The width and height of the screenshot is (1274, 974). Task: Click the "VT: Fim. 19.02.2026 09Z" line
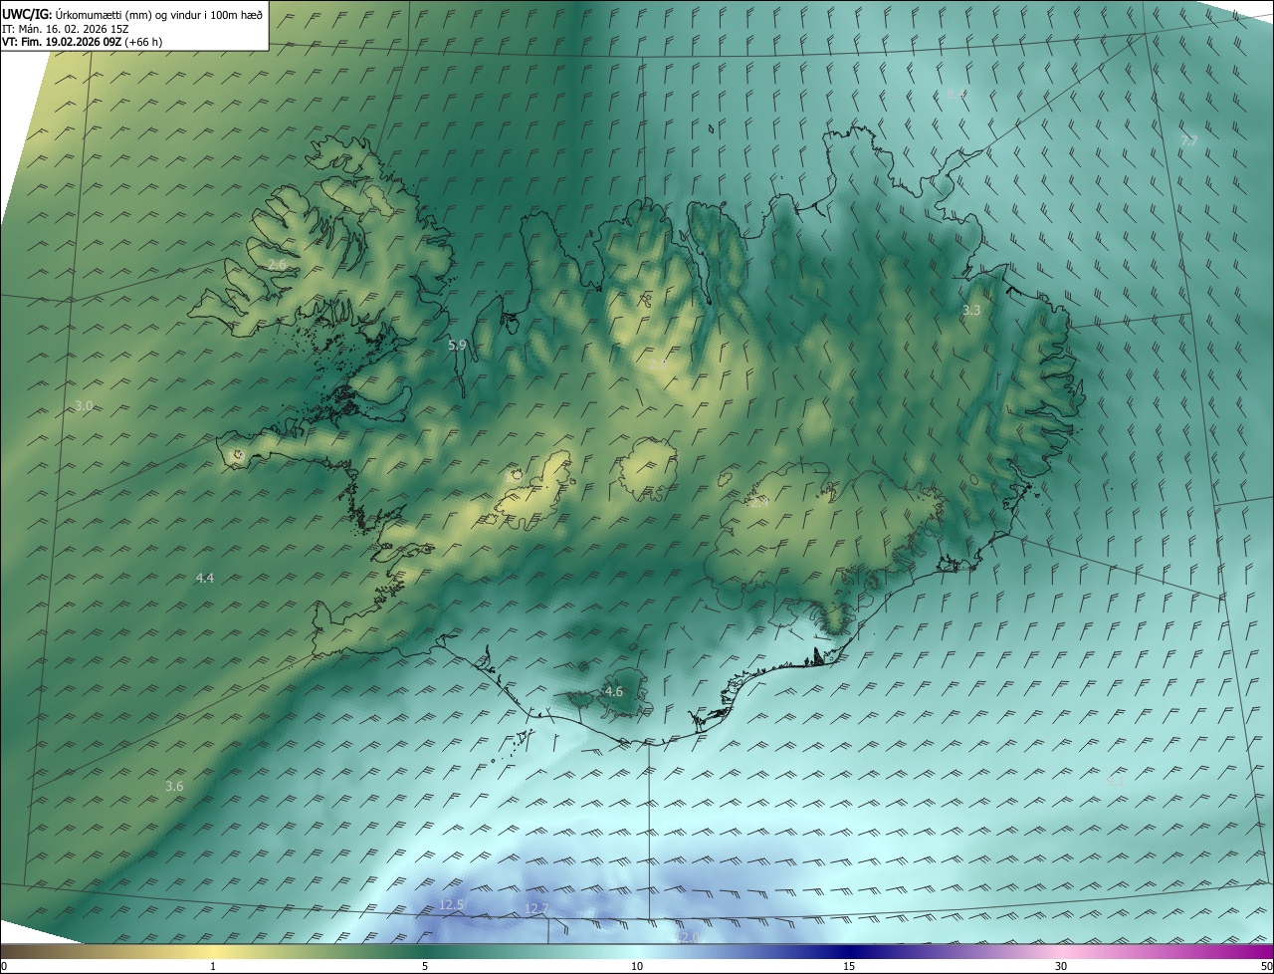(x=62, y=42)
